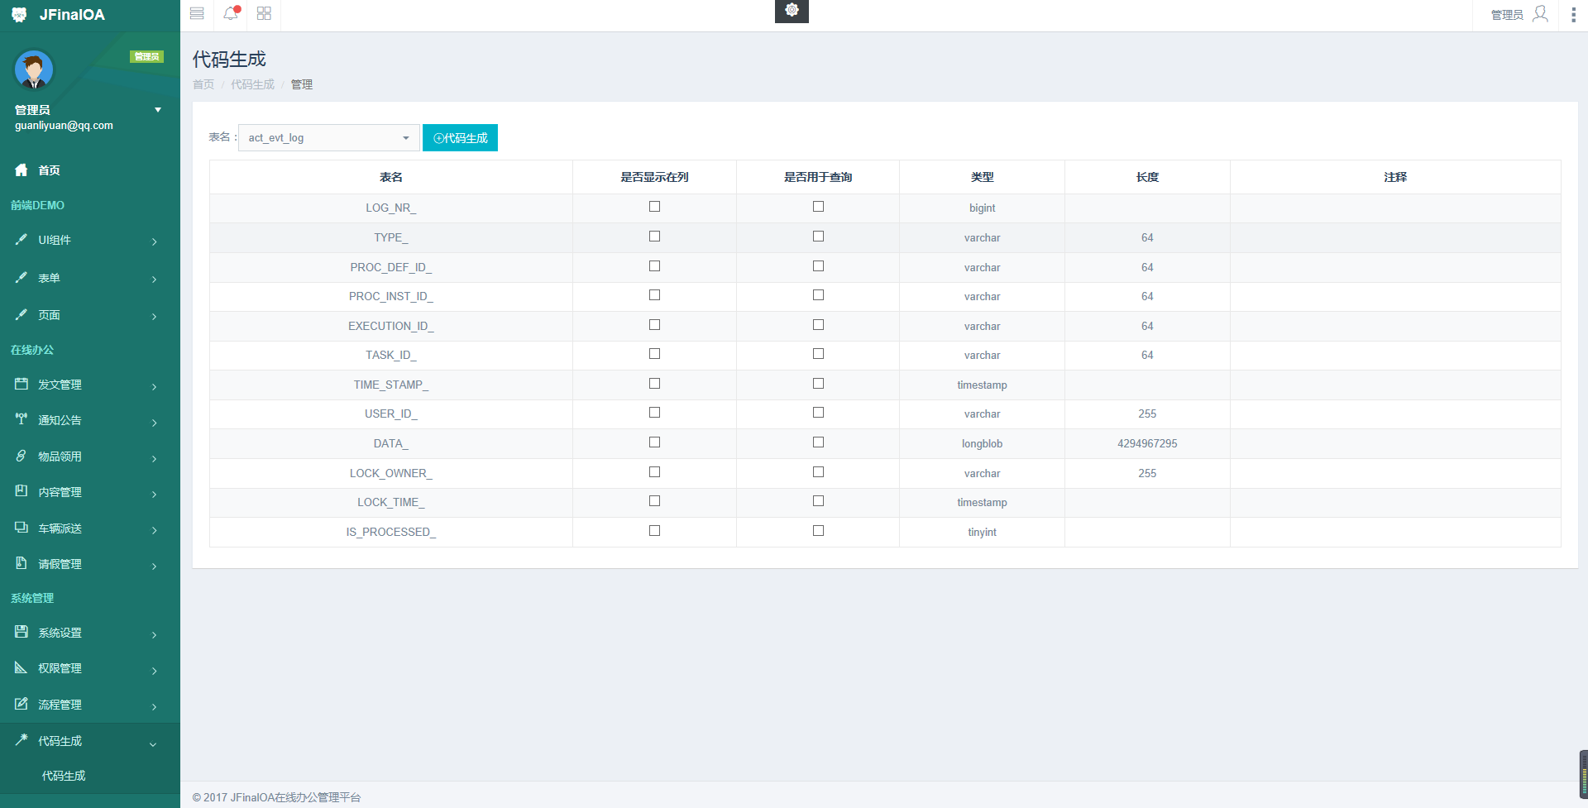Check 是否用于查询 for DATA_ row
This screenshot has height=808, width=1588.
(818, 442)
